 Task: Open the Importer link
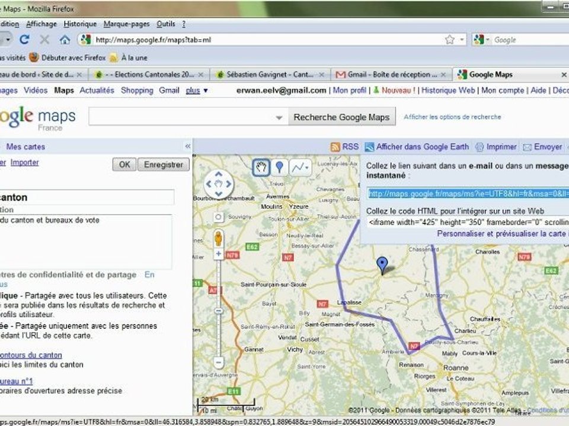coord(25,163)
